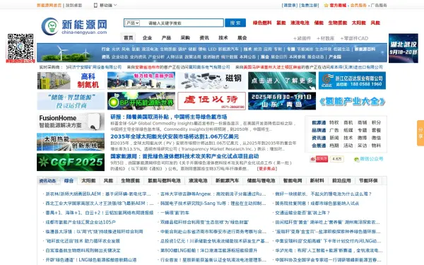The image size is (424, 265).
Task: Switch to the 节能环保 news tab
Action: pyautogui.click(x=368, y=181)
